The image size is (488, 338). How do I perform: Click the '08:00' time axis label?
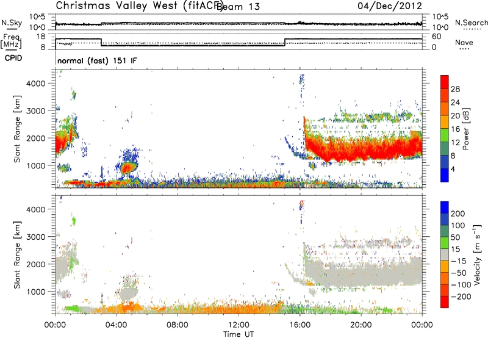tap(178, 325)
